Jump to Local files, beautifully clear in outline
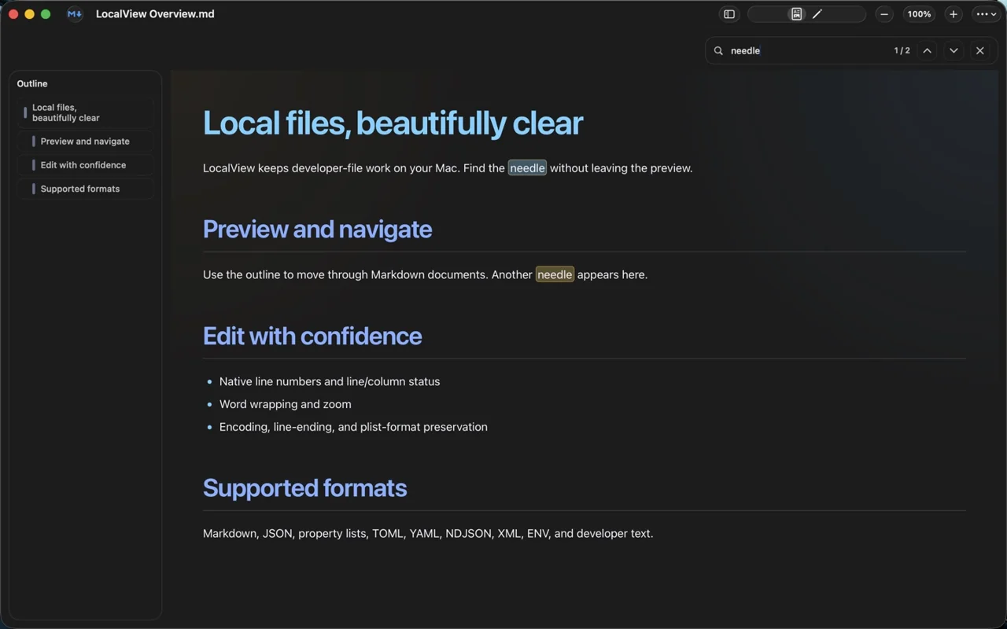The width and height of the screenshot is (1007, 629). [x=86, y=112]
